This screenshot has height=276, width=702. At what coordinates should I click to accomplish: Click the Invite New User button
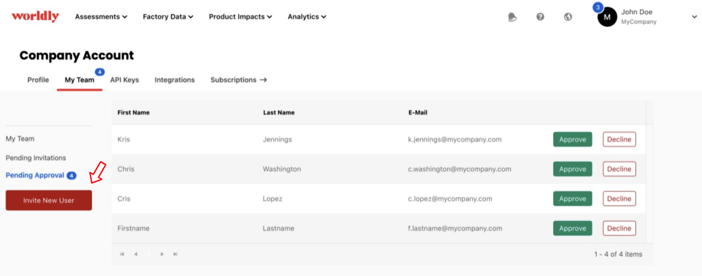pyautogui.click(x=49, y=200)
